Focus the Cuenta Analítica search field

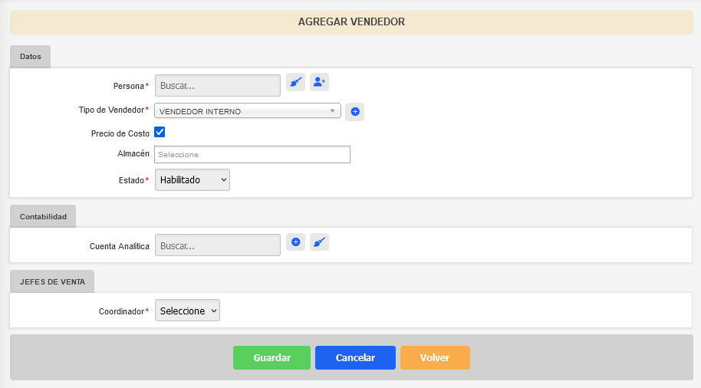pos(218,245)
